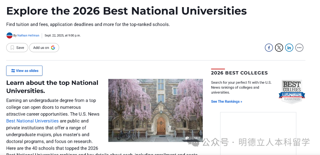Click the Explore 2026 Best National Universities headline
This screenshot has height=155, width=320.
tap(127, 11)
